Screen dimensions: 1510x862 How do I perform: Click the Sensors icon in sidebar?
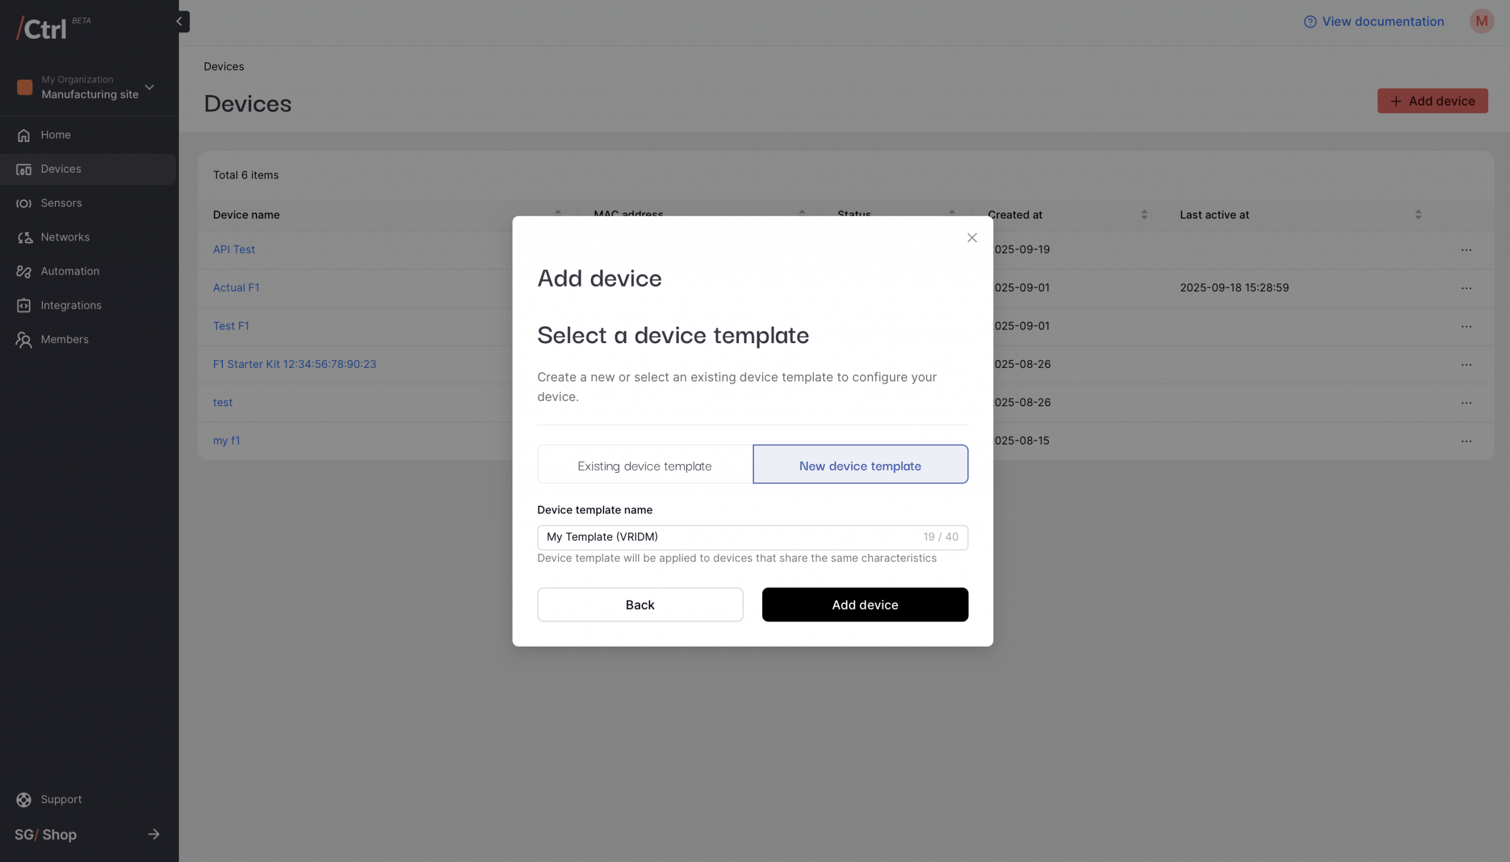click(24, 203)
